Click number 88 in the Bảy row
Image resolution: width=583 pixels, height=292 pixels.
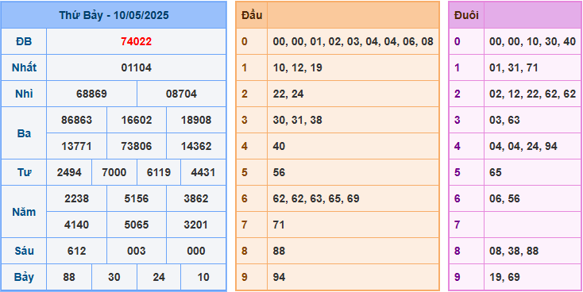(69, 277)
